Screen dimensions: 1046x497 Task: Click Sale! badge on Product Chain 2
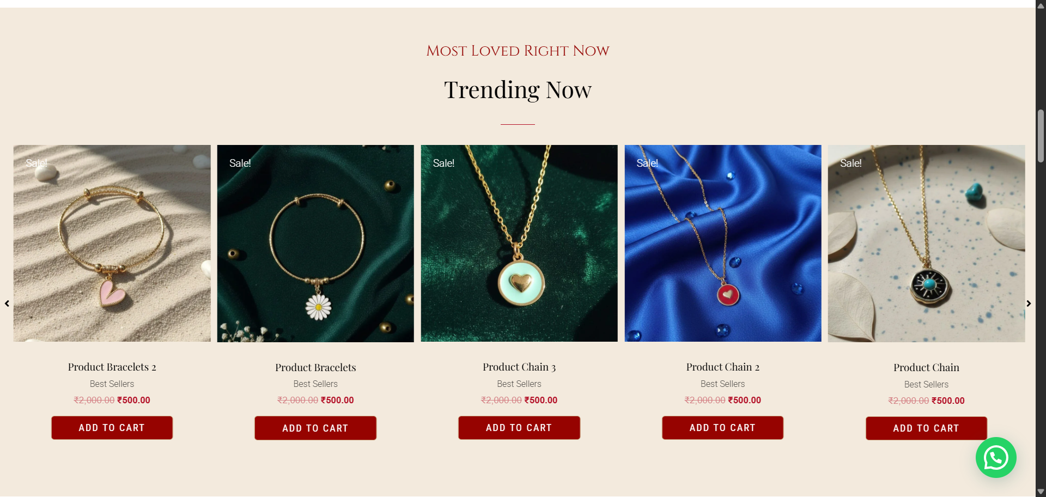[647, 163]
